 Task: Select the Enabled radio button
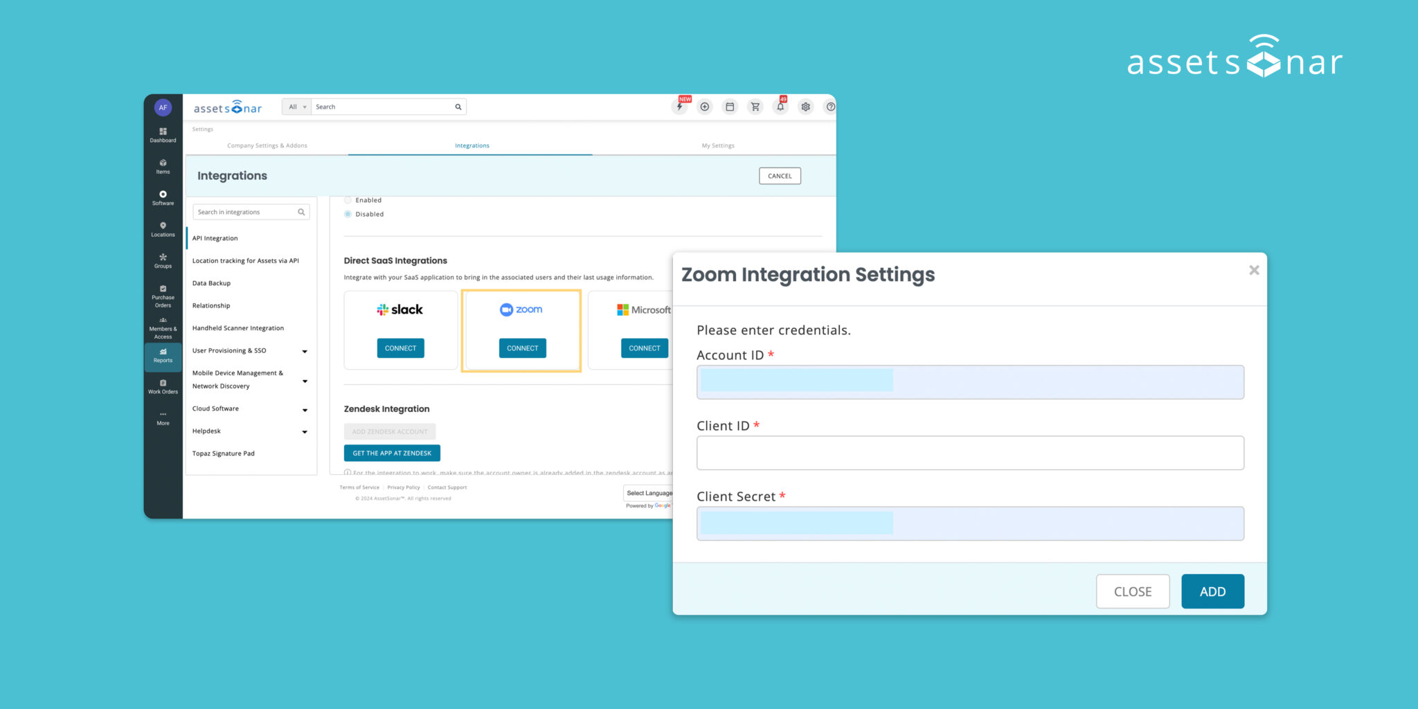(x=348, y=199)
